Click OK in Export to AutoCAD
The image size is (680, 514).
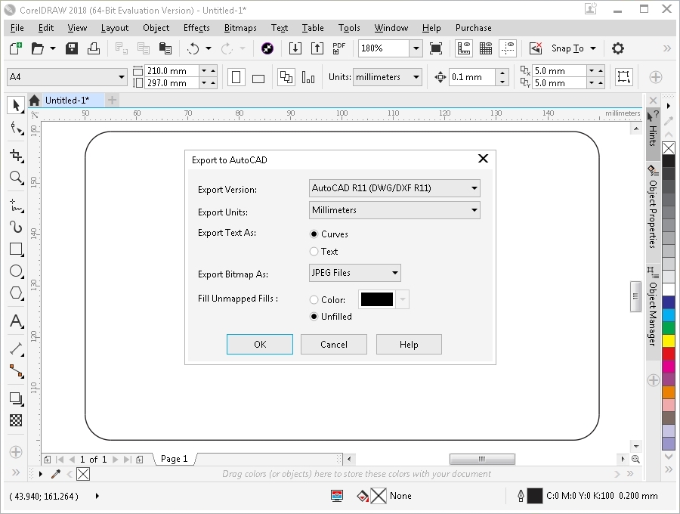click(260, 345)
